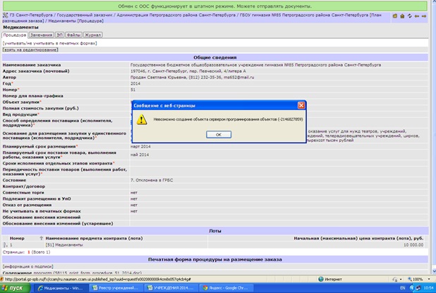Click OK in the web page message dialog
The height and width of the screenshot is (293, 436).
click(219, 134)
